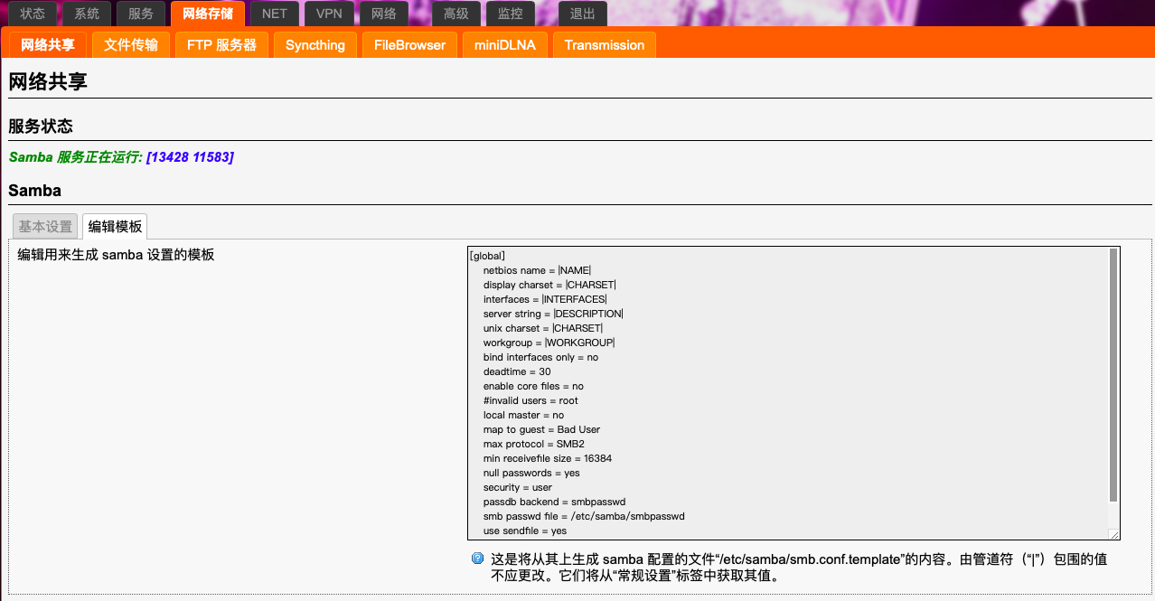Open the 状态 menu

point(33,14)
